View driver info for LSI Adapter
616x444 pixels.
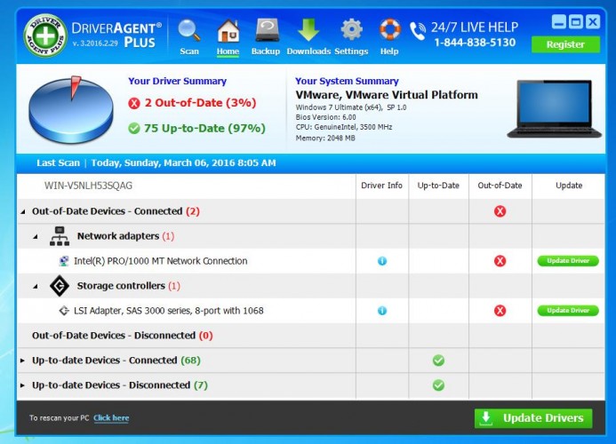coord(382,311)
